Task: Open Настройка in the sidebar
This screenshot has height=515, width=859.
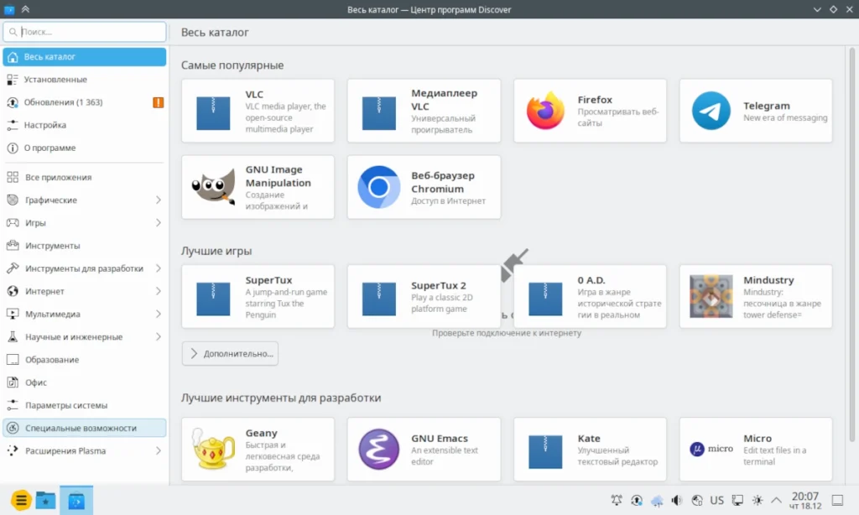Action: 85,126
